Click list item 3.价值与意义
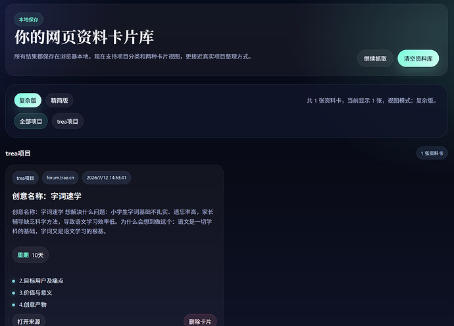This screenshot has height=326, width=454. click(x=36, y=292)
